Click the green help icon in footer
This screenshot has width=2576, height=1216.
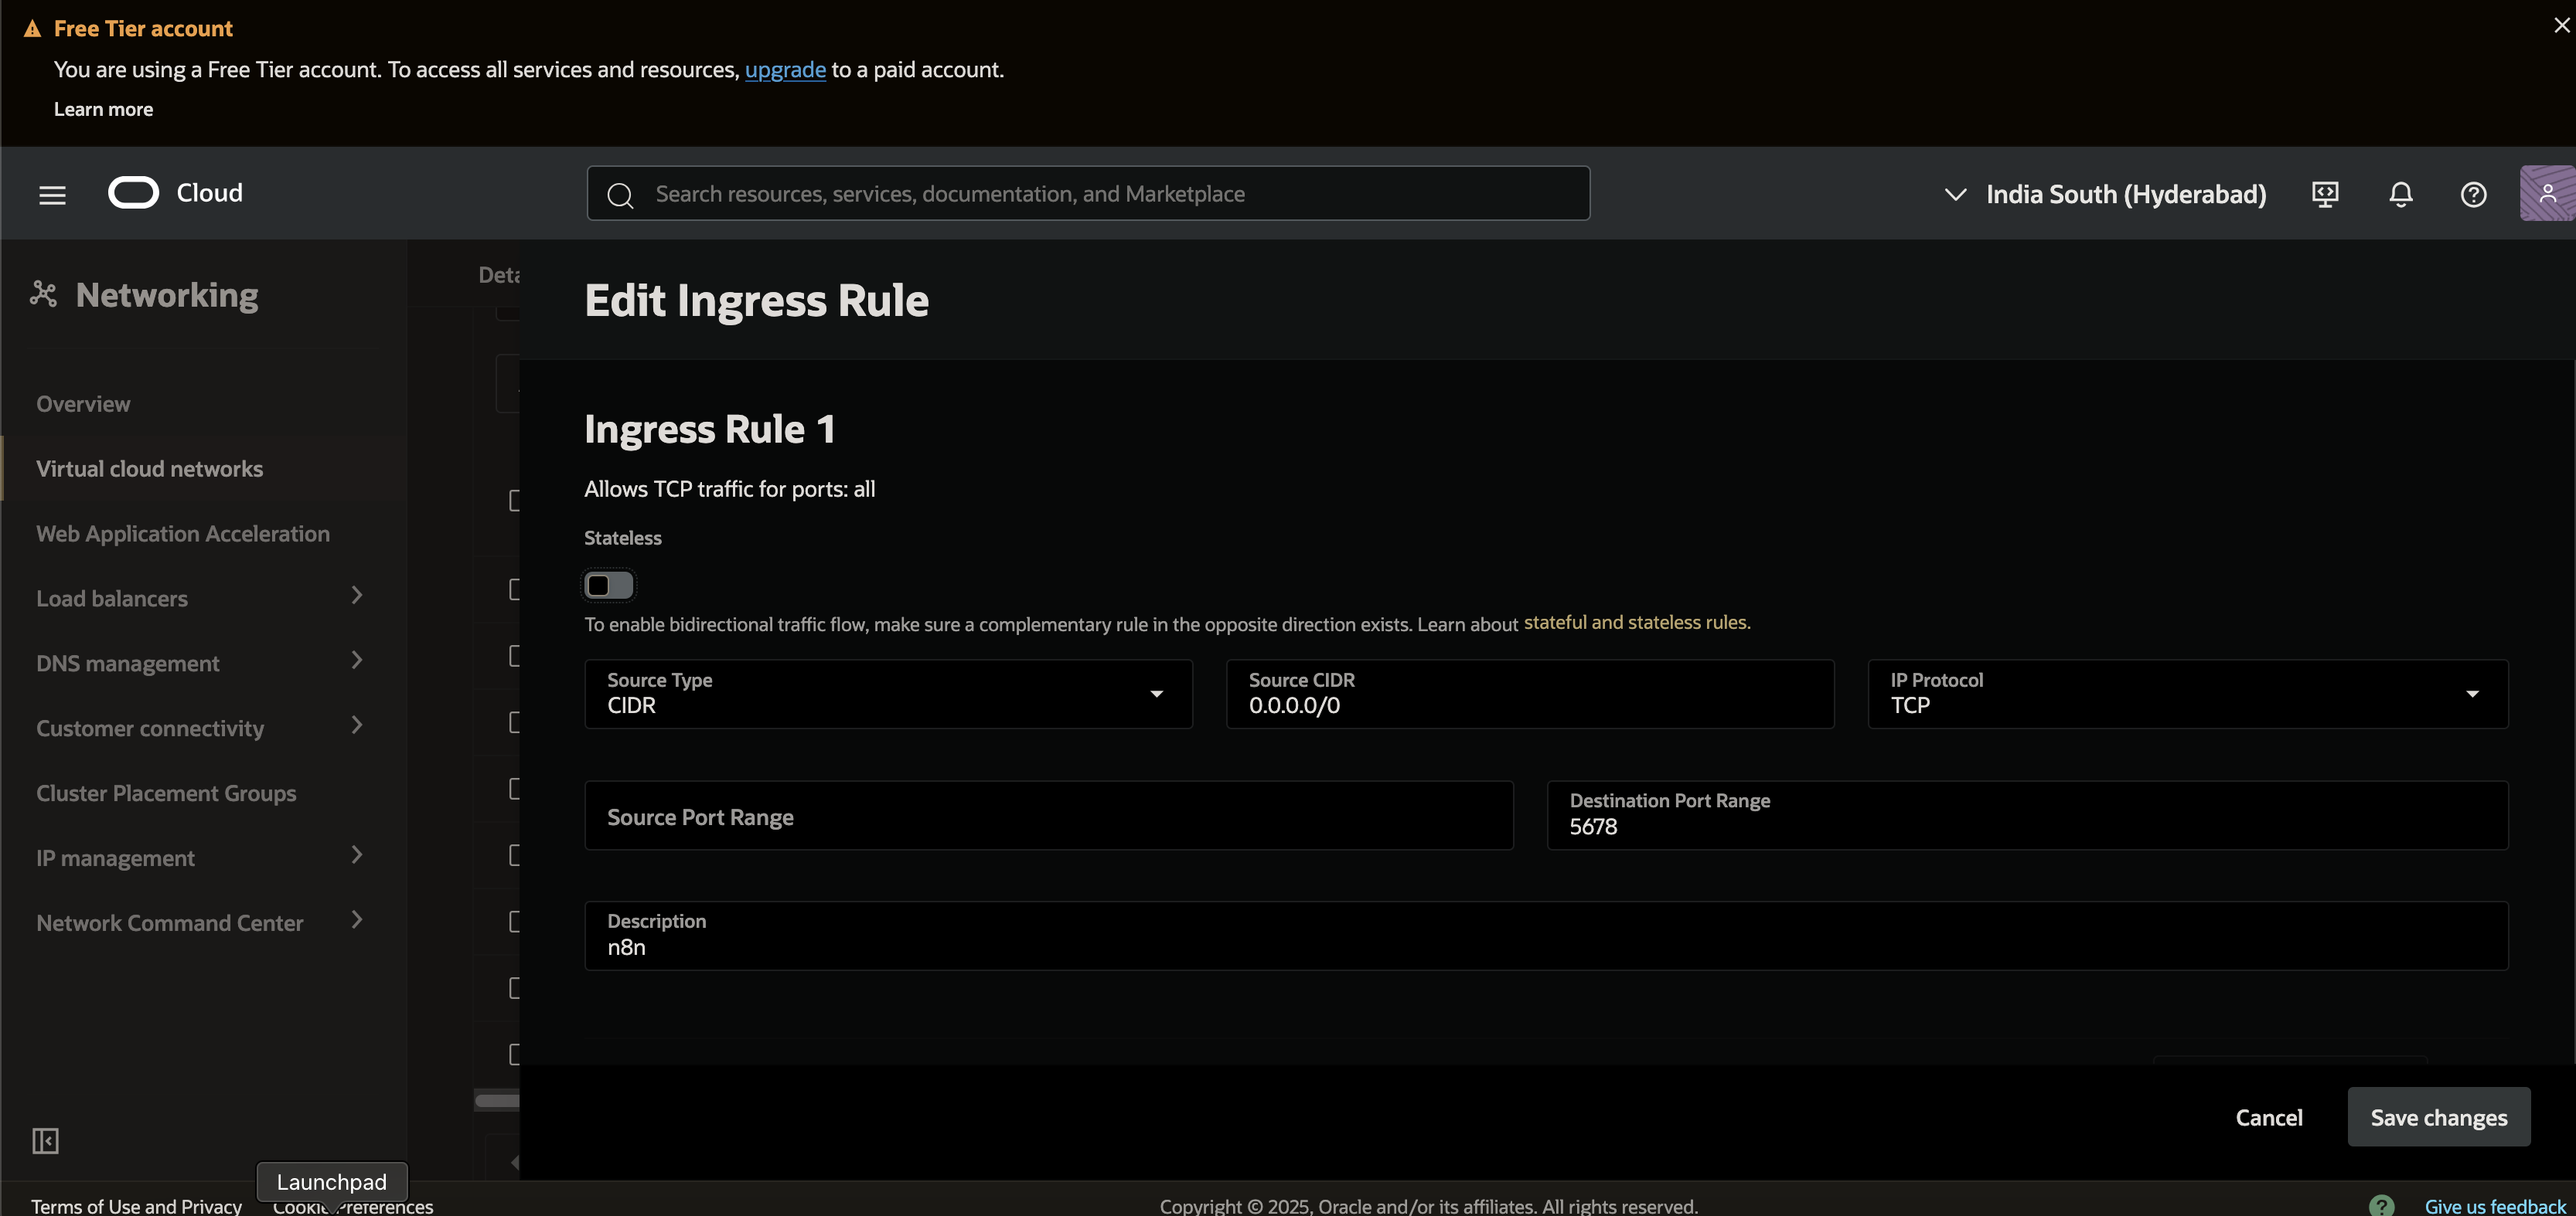[x=2381, y=1205]
